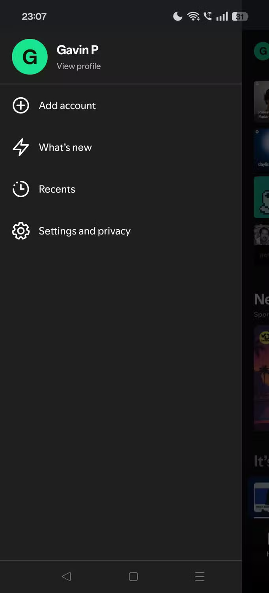269x593 pixels.
Task: Open View profile under Gavin P
Action: 78,66
